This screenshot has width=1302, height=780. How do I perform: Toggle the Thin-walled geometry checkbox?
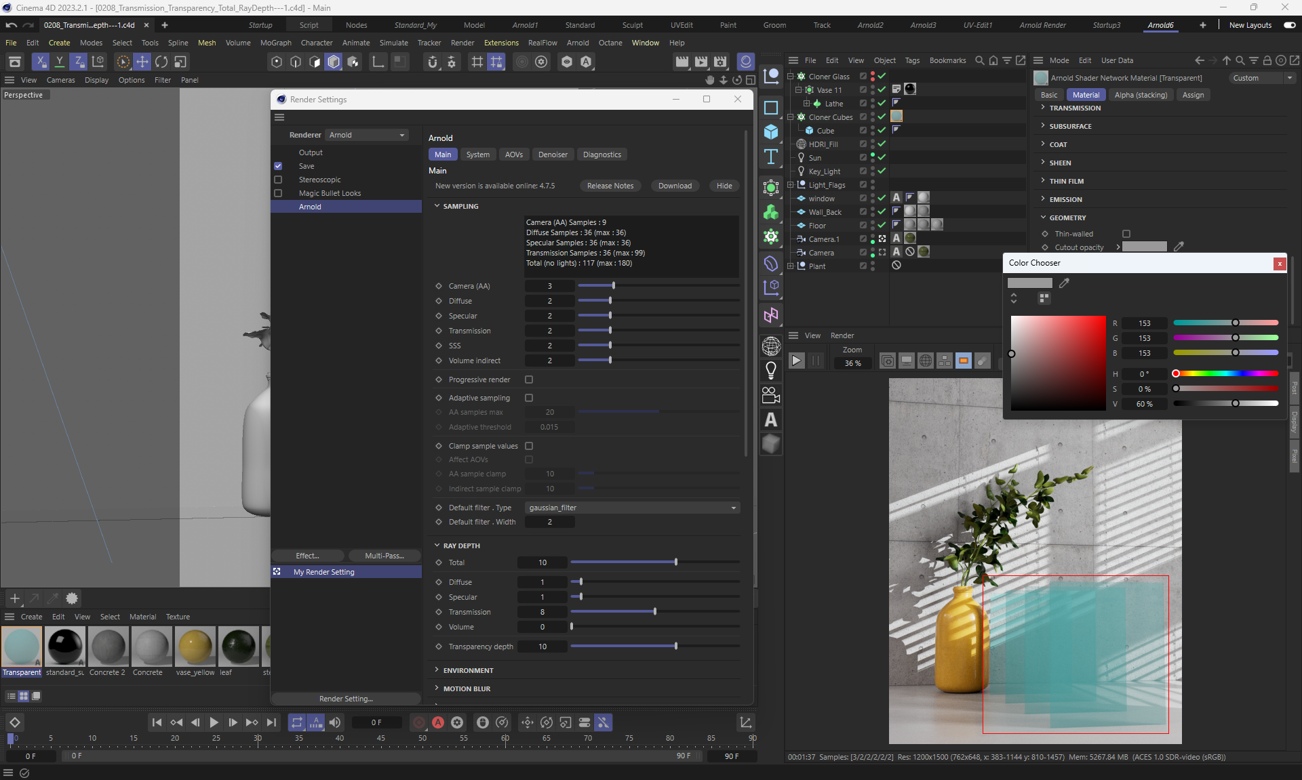click(1126, 234)
